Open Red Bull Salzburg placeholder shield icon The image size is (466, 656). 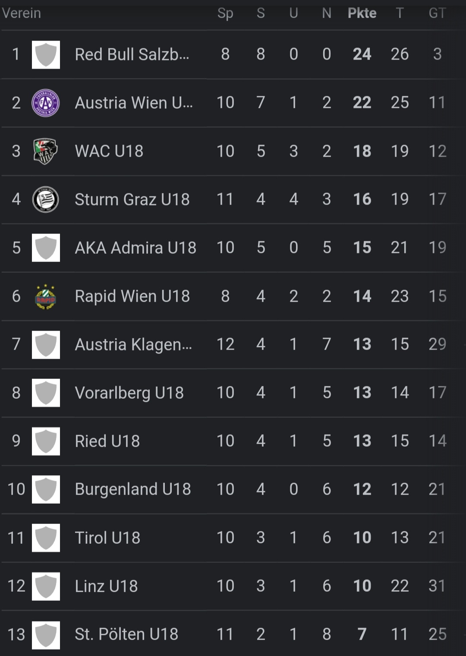point(46,55)
